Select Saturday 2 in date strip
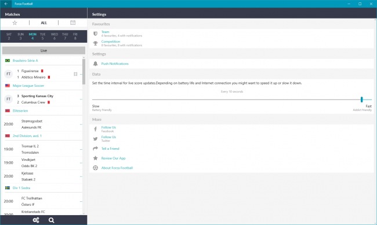 tap(9, 36)
